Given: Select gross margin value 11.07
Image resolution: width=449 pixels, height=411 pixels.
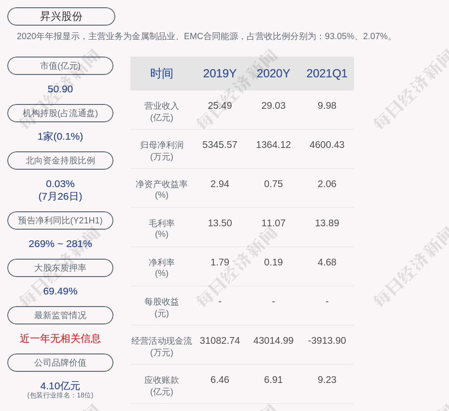Looking at the screenshot, I should tap(273, 223).
